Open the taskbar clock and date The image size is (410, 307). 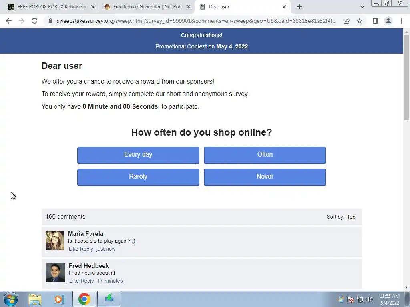coord(390,299)
